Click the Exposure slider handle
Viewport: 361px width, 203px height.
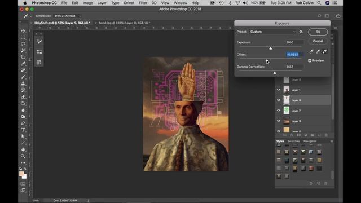coord(271,48)
